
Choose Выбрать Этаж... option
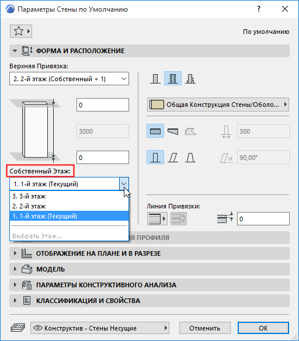(x=69, y=236)
